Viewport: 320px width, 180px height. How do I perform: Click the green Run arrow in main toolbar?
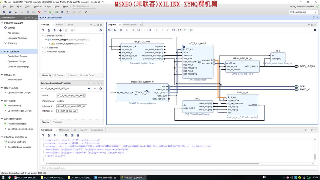50,12
